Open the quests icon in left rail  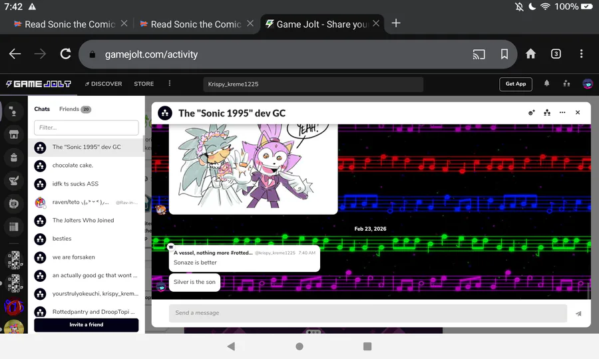[x=14, y=180]
